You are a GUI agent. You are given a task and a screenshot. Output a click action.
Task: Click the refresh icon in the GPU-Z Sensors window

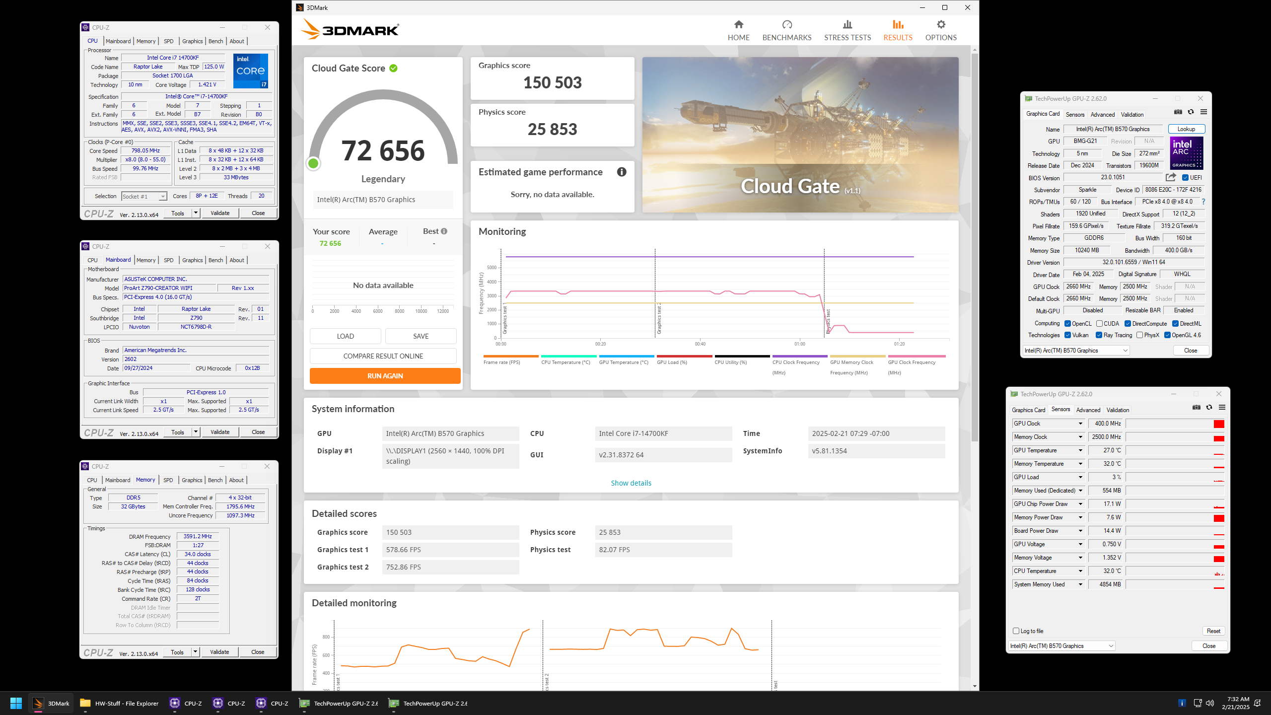click(1209, 407)
